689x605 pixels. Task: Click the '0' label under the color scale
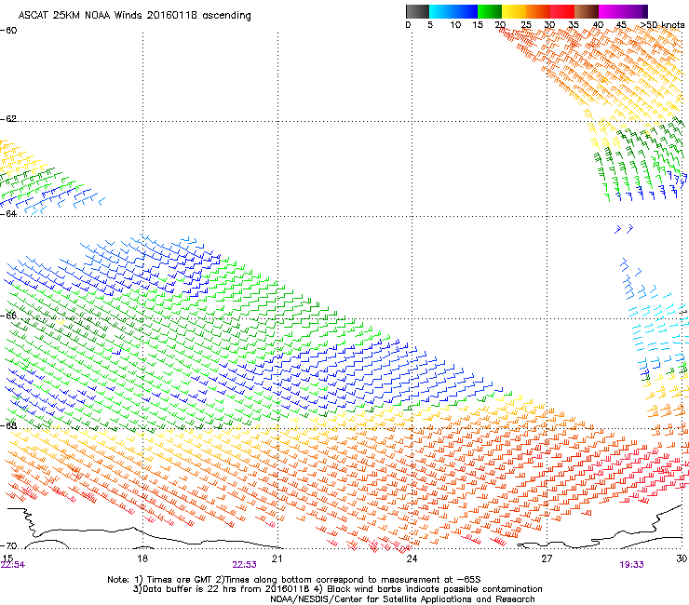point(408,25)
